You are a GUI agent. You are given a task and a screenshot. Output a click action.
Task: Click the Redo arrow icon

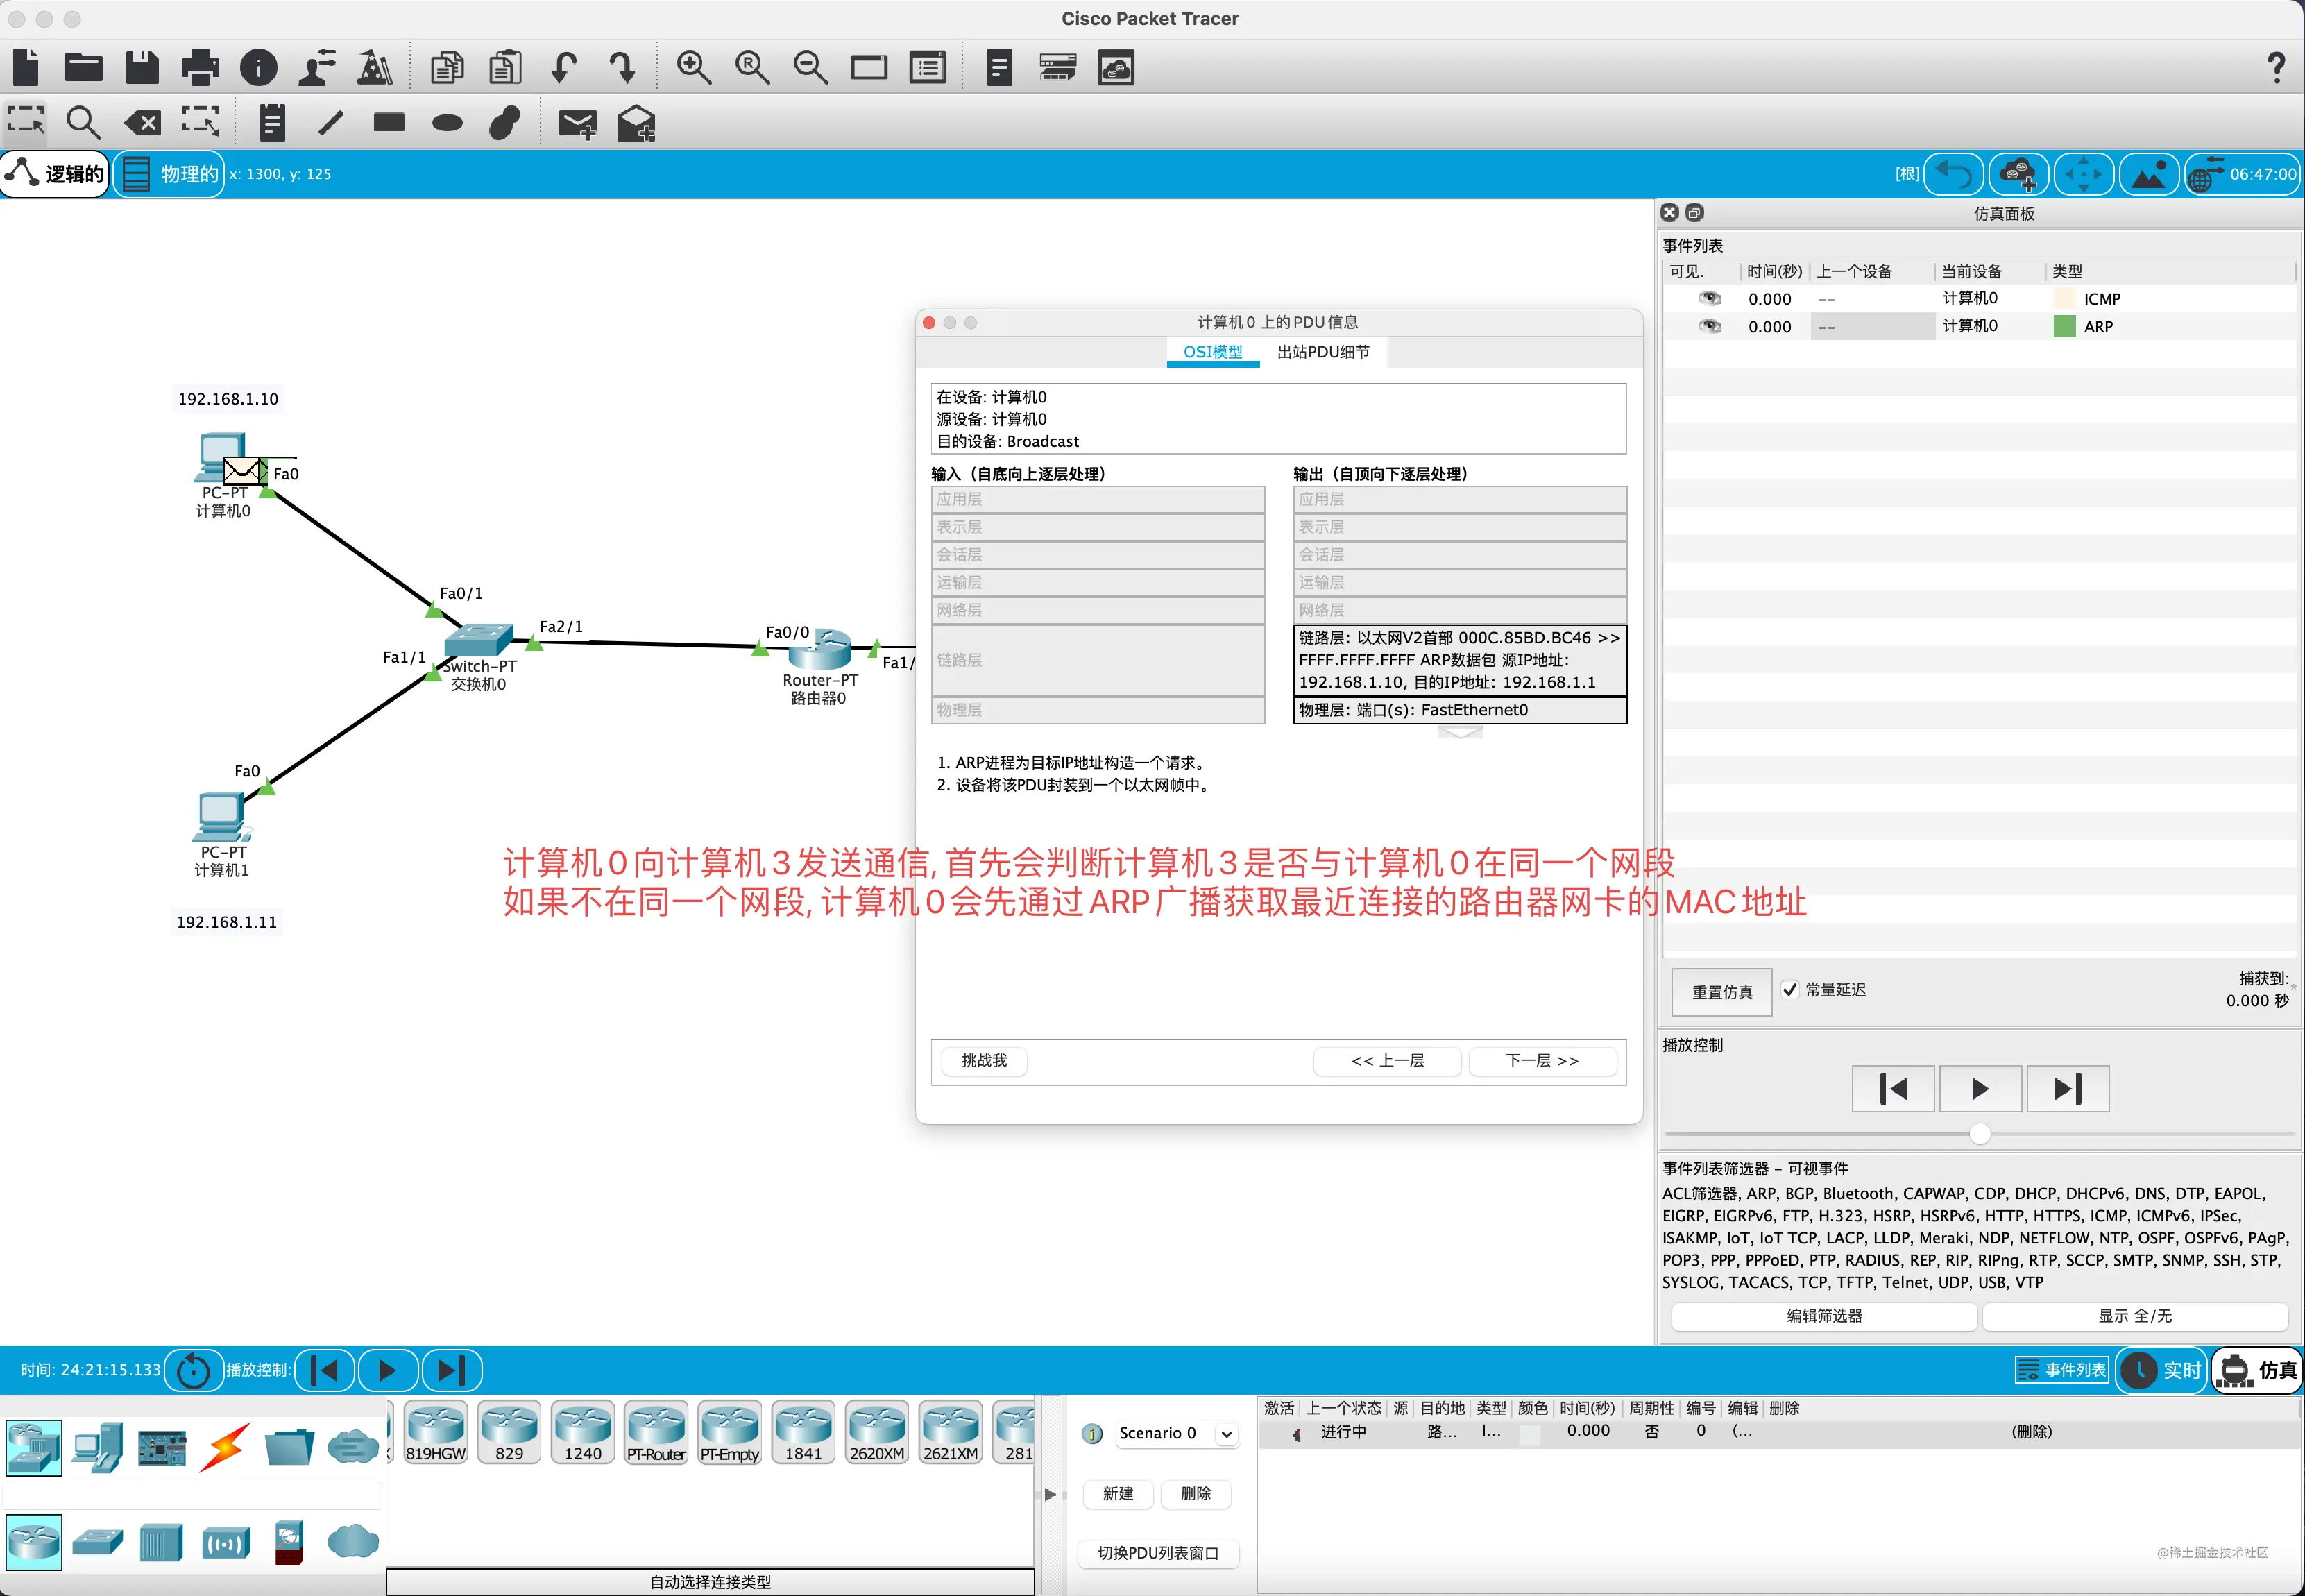[622, 67]
